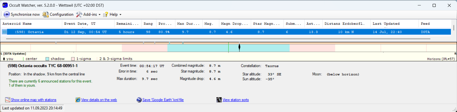Click the Internet Explorer web details icon

point(78,100)
